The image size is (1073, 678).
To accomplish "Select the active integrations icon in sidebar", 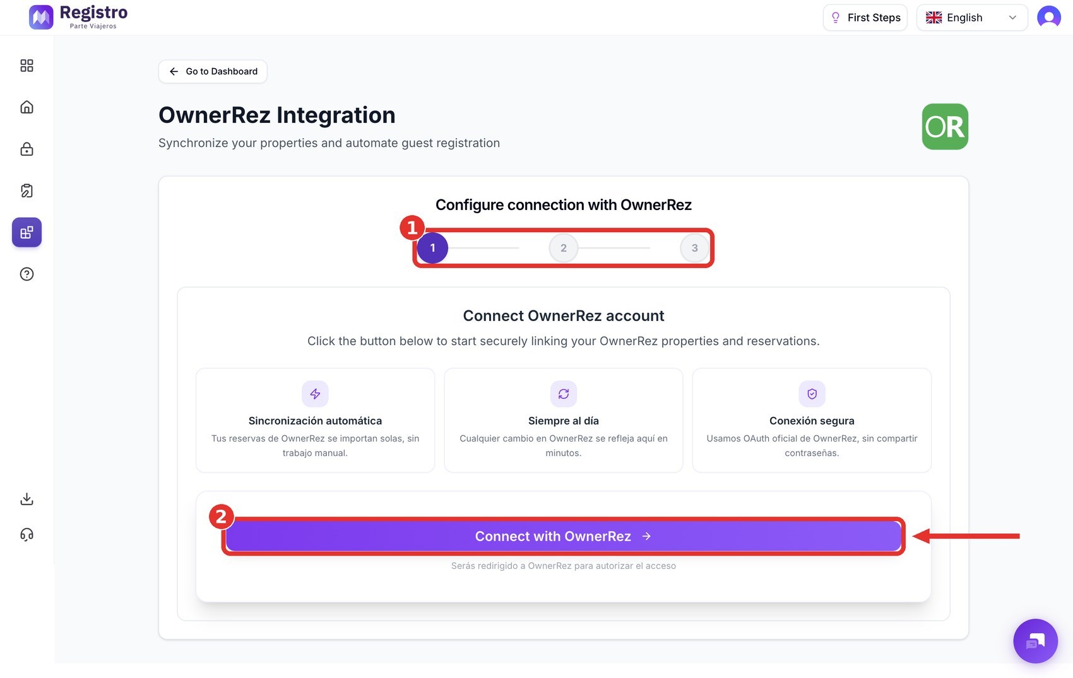I will tap(27, 232).
